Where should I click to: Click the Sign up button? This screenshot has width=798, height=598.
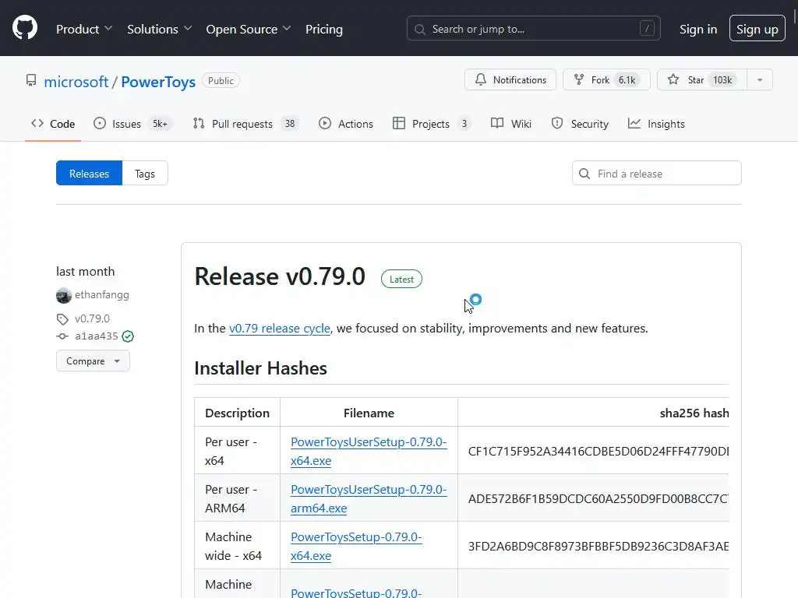[757, 29]
